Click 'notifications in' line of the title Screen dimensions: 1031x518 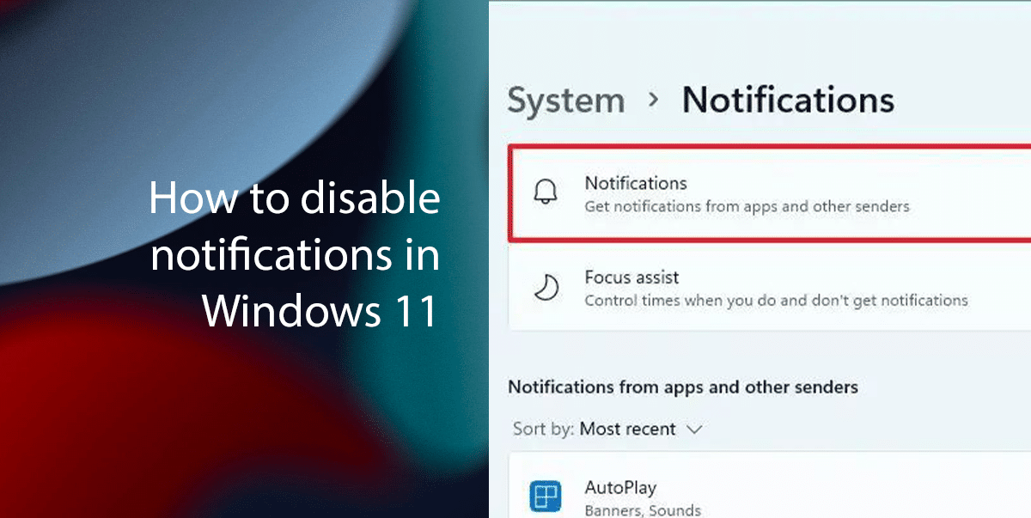pos(296,256)
